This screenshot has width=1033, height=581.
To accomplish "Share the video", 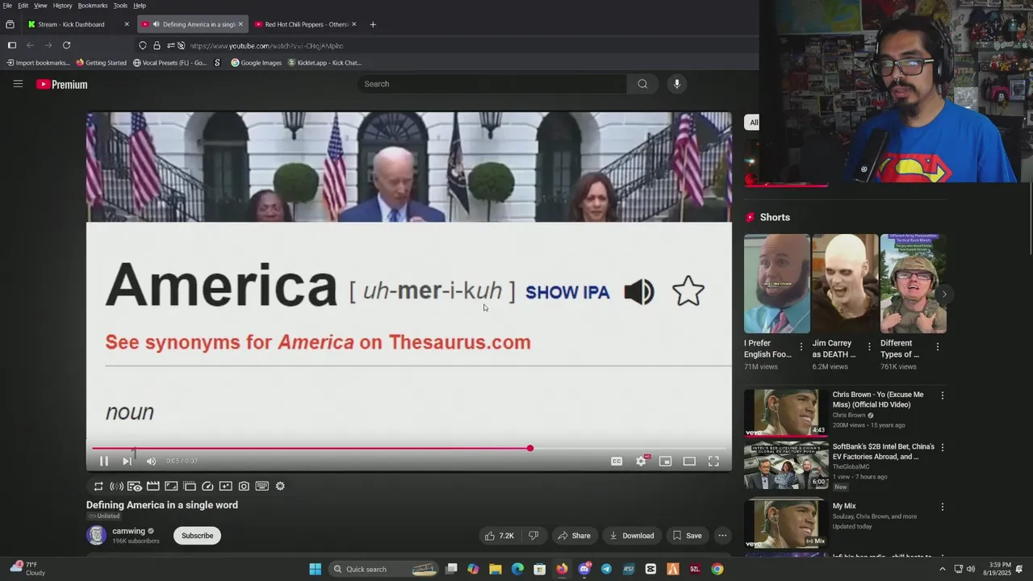I will (x=575, y=536).
